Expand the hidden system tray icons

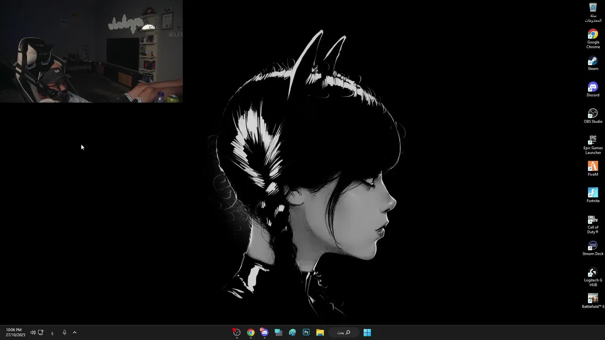point(75,332)
